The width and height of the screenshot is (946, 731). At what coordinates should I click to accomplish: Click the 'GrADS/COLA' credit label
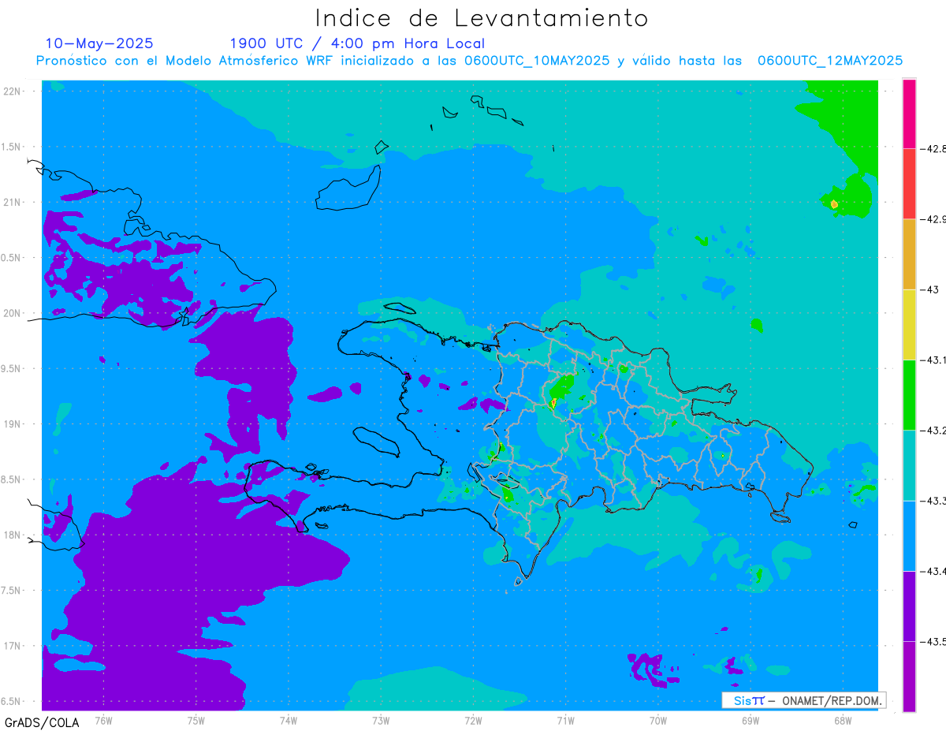click(x=42, y=722)
